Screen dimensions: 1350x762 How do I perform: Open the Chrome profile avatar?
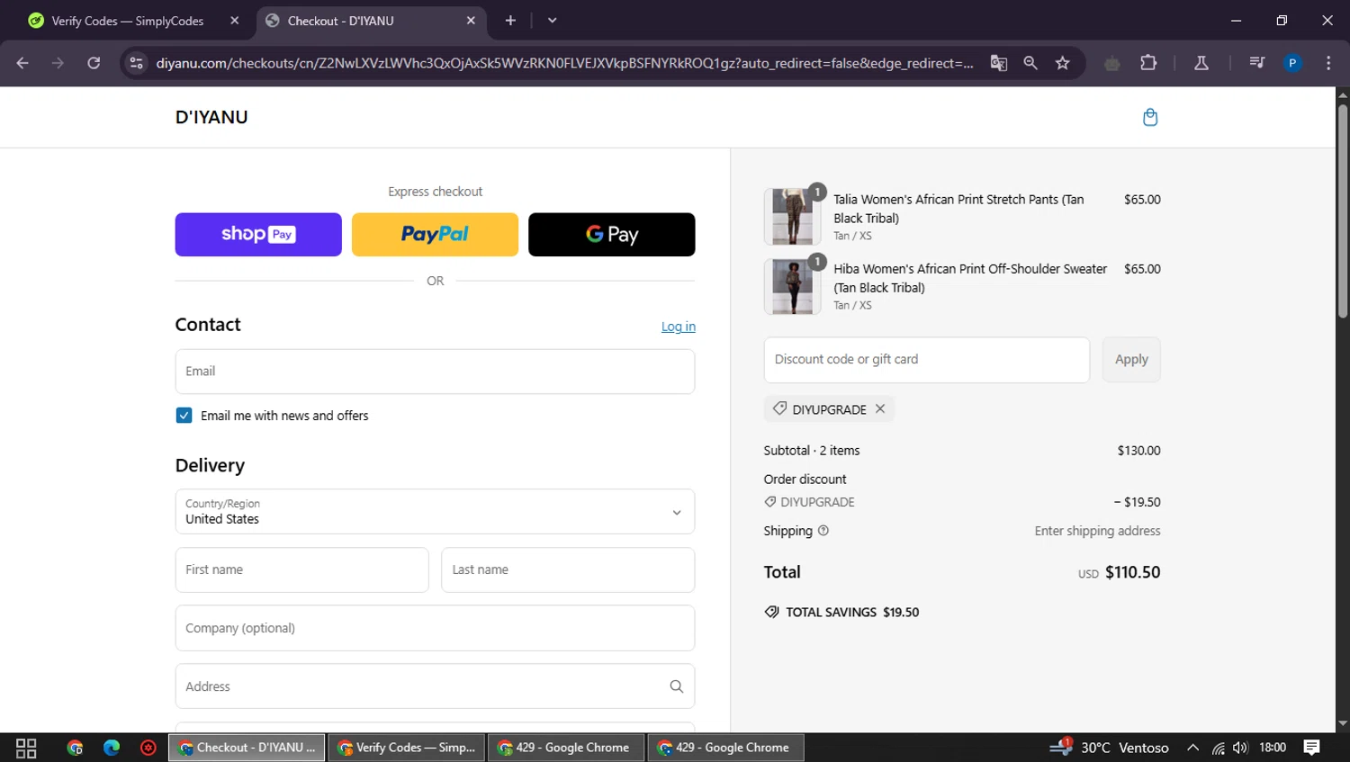[x=1292, y=63]
